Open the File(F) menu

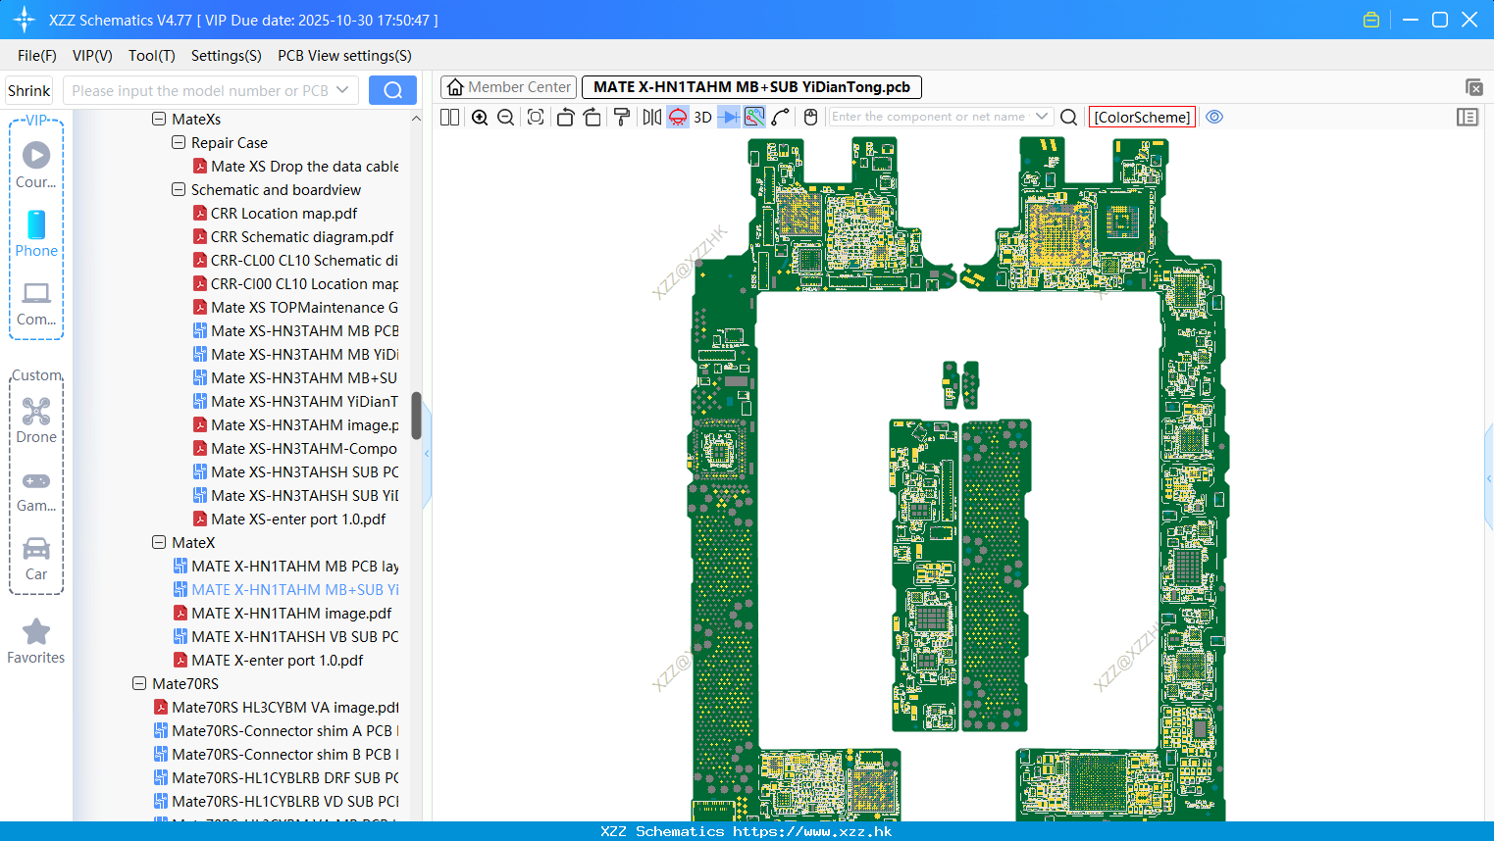tap(37, 56)
